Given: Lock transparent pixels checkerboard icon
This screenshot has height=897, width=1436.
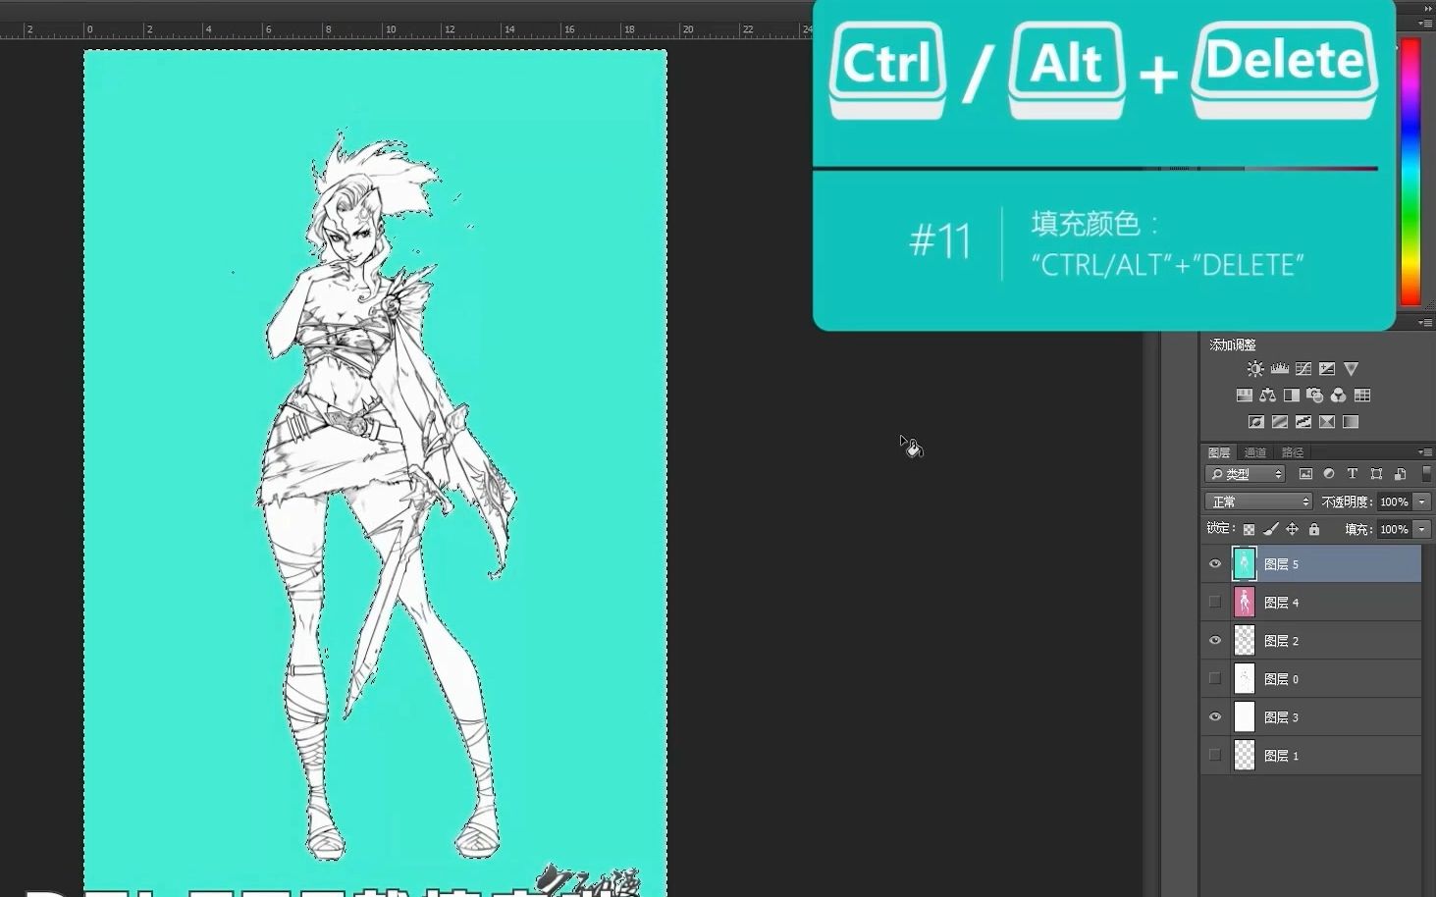Looking at the screenshot, I should (1249, 530).
